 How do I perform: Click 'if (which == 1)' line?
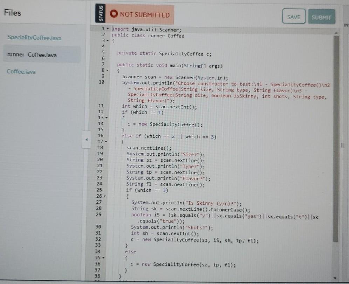[x=143, y=112]
